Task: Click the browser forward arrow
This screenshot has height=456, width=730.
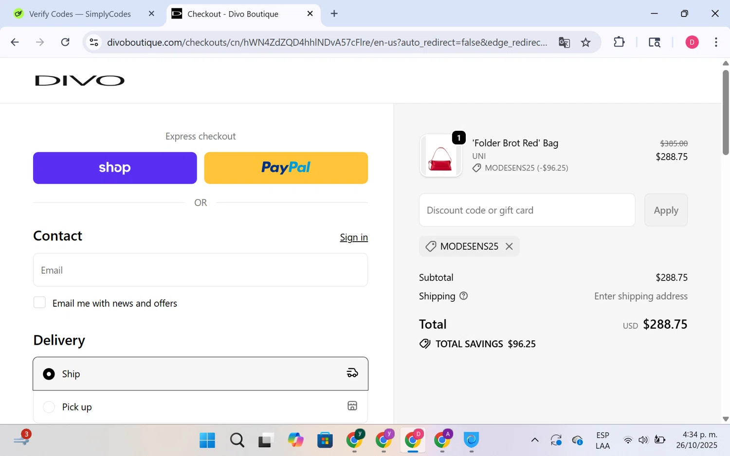Action: (40, 42)
